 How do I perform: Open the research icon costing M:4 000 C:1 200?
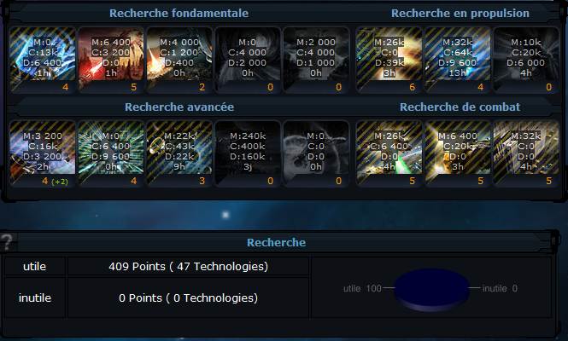(x=179, y=60)
